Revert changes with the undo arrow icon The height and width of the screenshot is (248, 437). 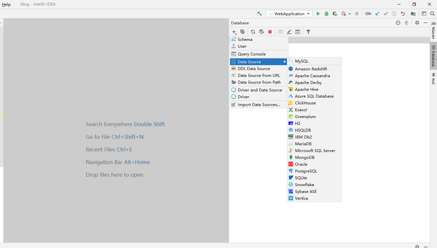pyautogui.click(x=403, y=14)
